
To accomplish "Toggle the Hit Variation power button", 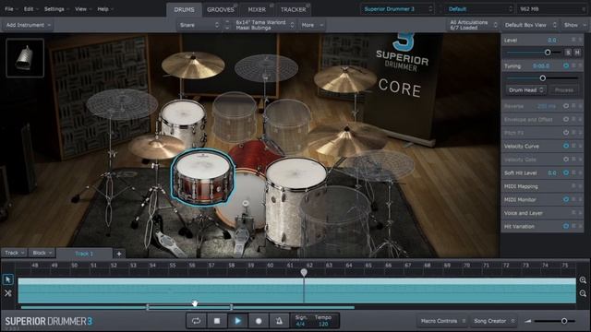I will [566, 226].
